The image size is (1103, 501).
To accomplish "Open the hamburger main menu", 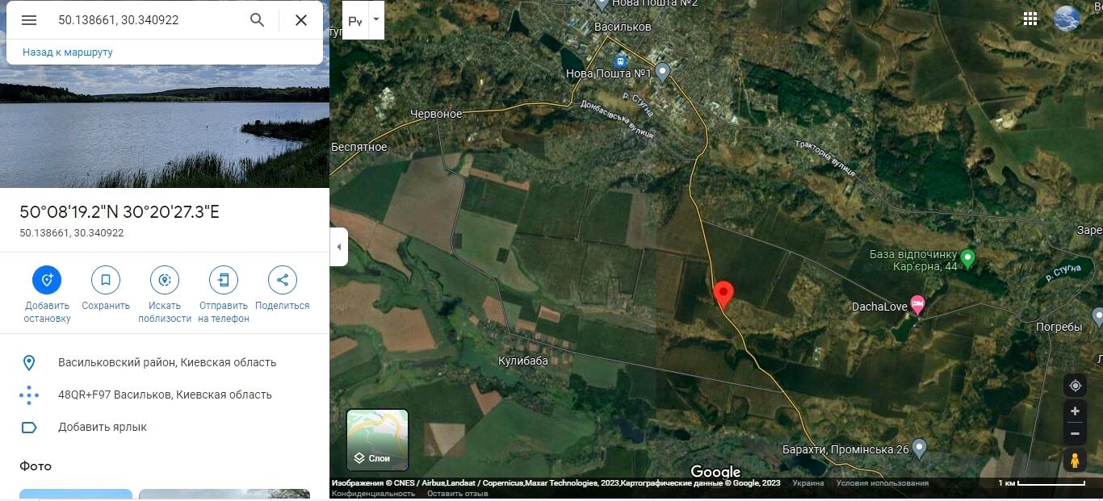I will tap(29, 20).
